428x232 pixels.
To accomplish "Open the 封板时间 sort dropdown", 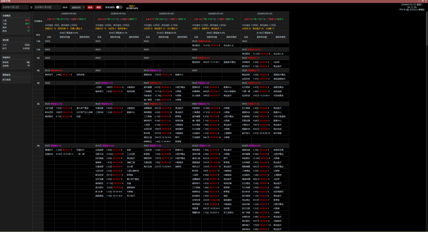I will pos(78,7).
